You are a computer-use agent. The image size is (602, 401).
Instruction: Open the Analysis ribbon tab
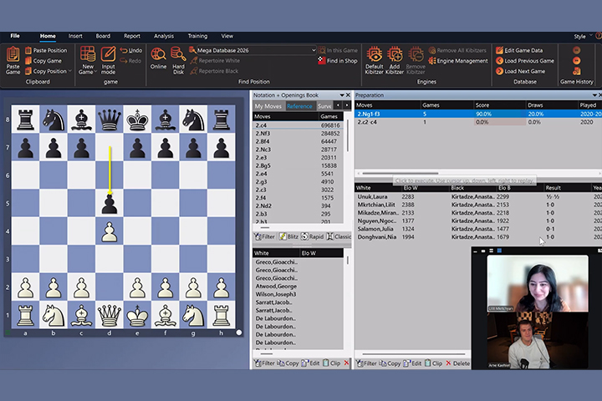click(164, 36)
